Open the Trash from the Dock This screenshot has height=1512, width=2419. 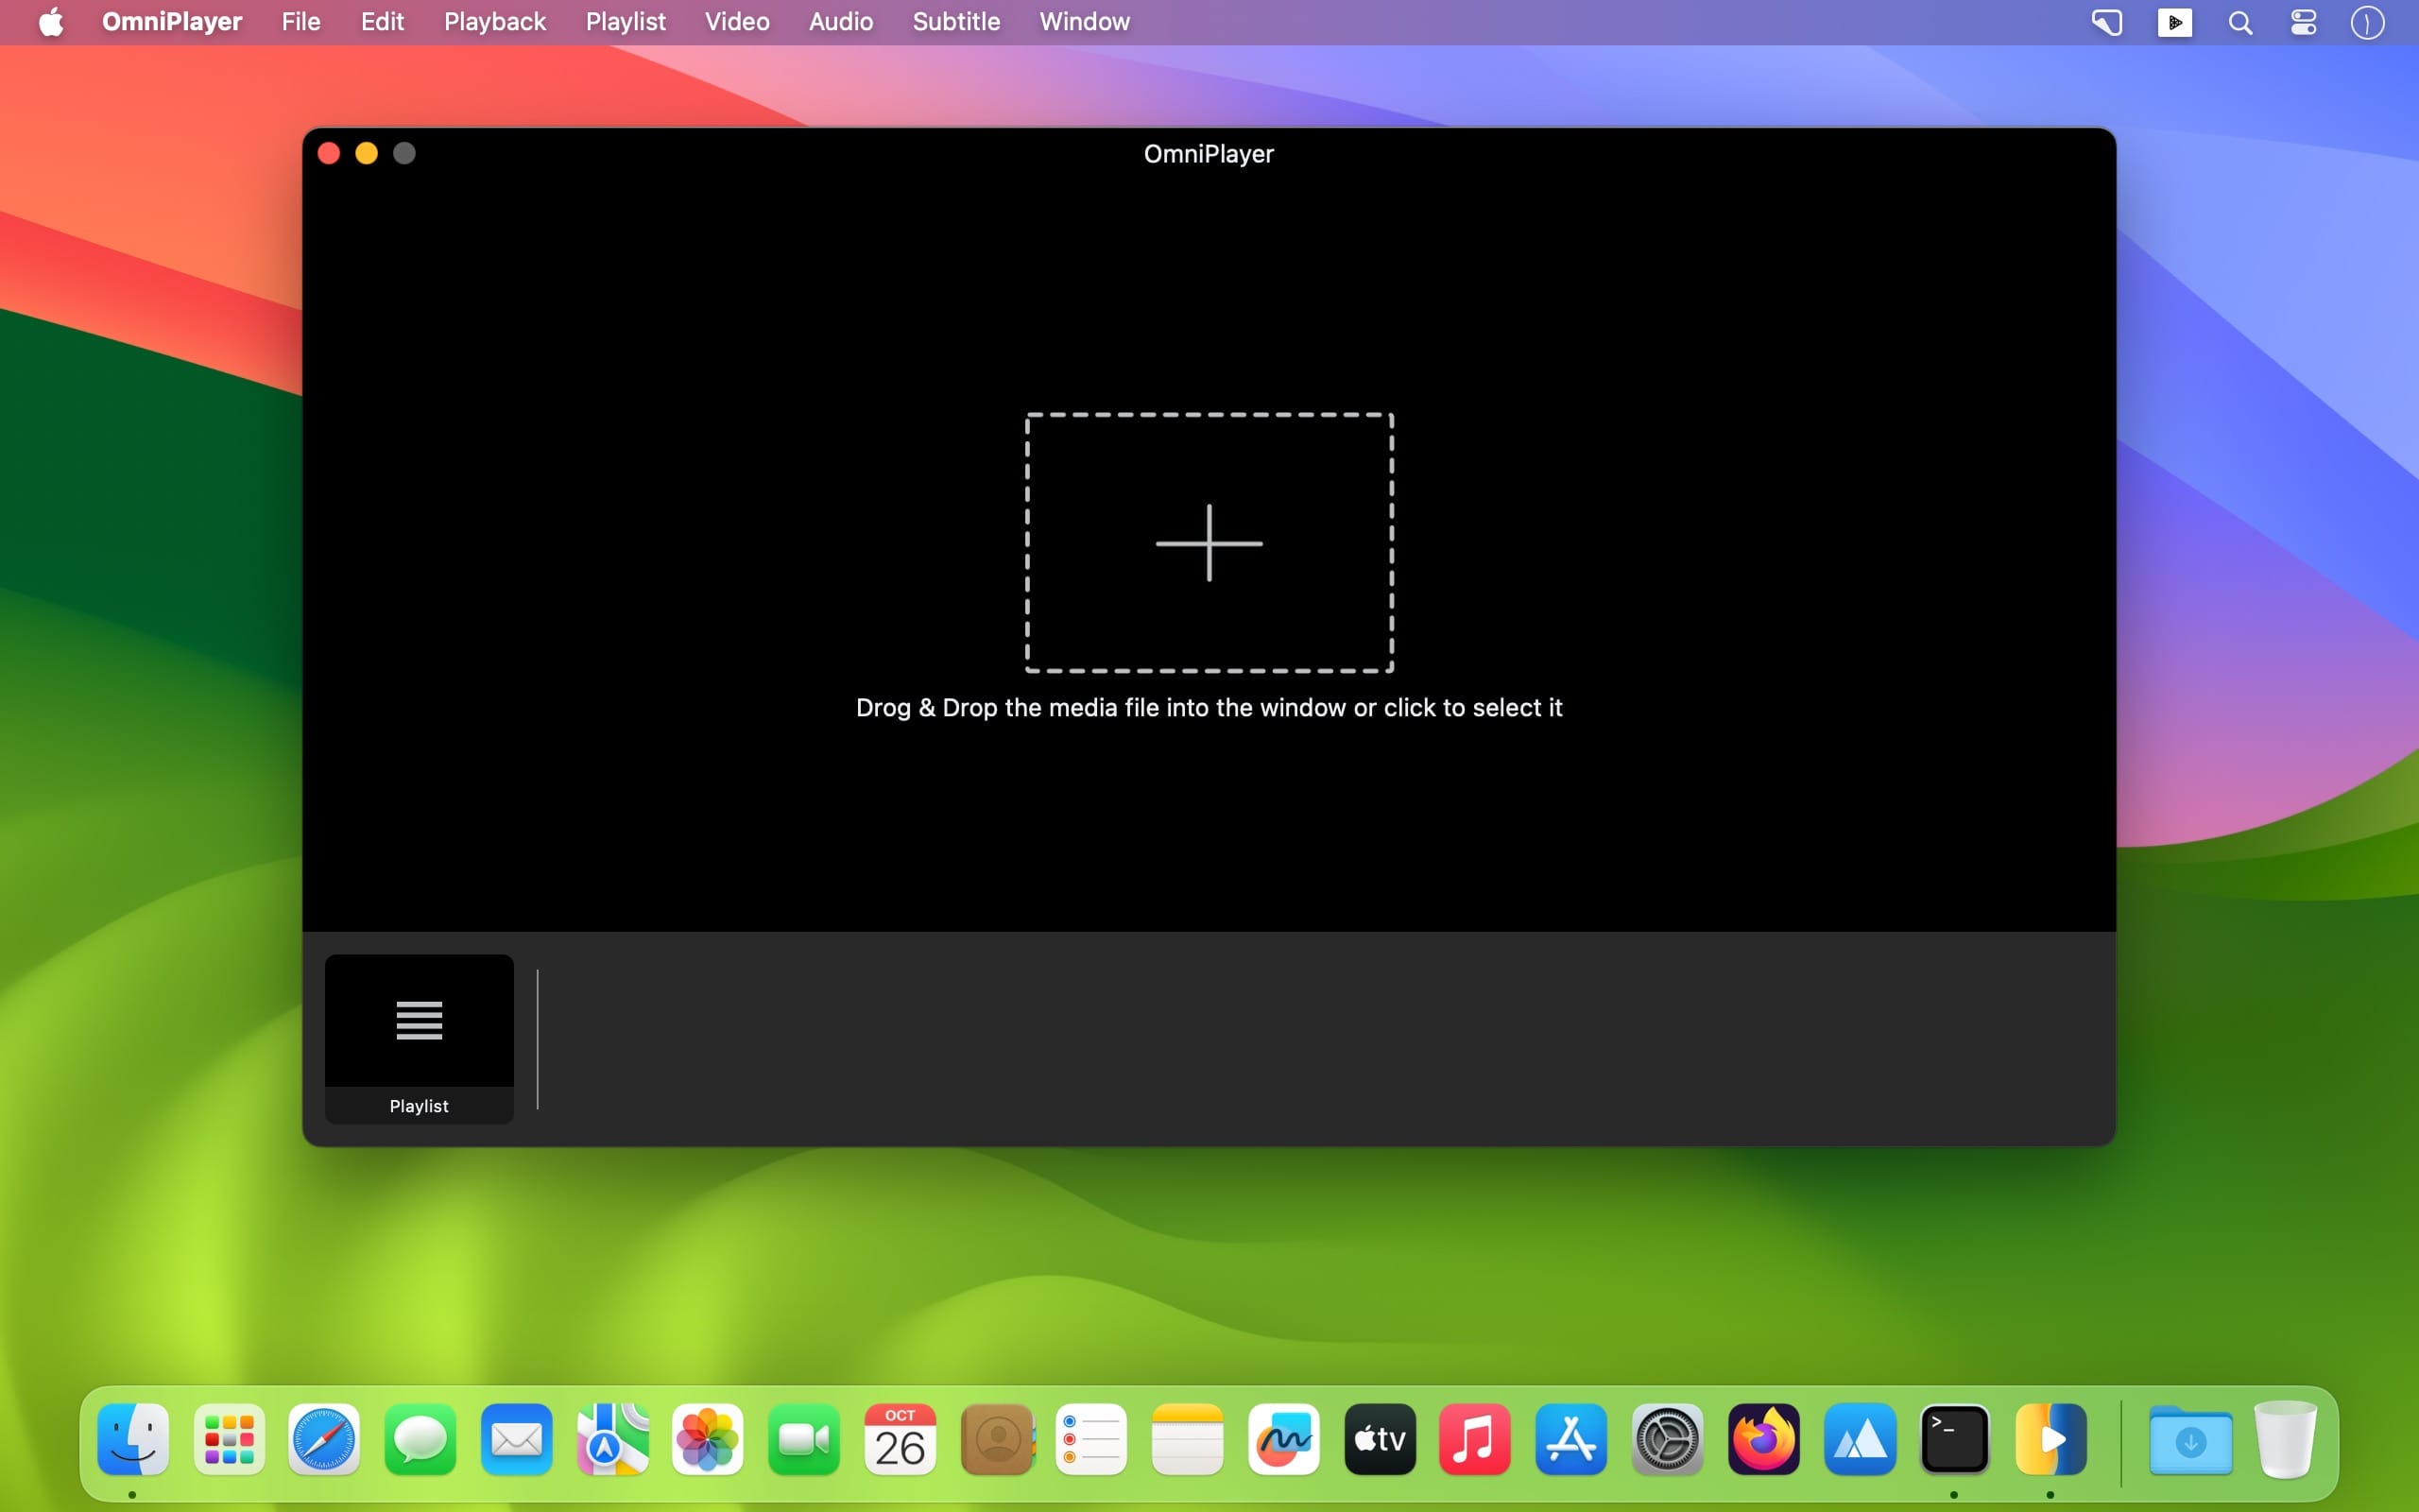click(x=2285, y=1440)
